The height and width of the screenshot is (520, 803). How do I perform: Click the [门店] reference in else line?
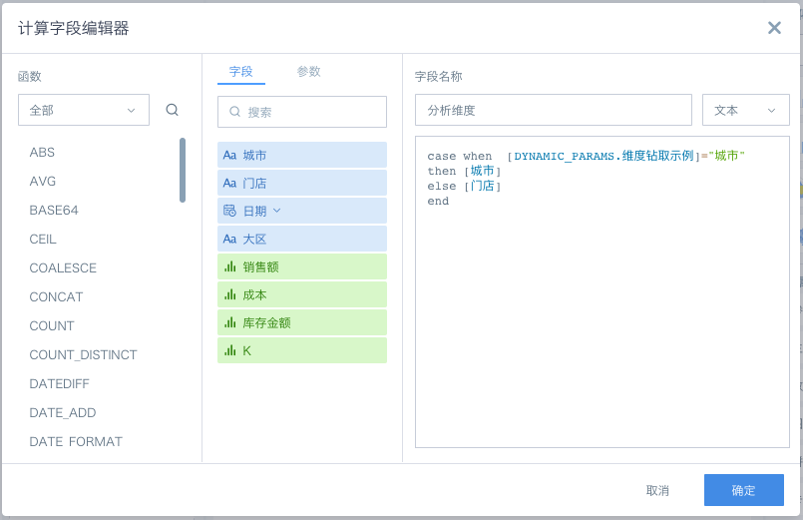(483, 186)
